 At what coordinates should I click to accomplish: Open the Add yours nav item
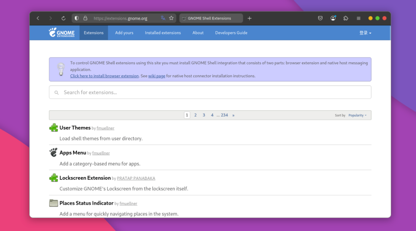coord(124,33)
